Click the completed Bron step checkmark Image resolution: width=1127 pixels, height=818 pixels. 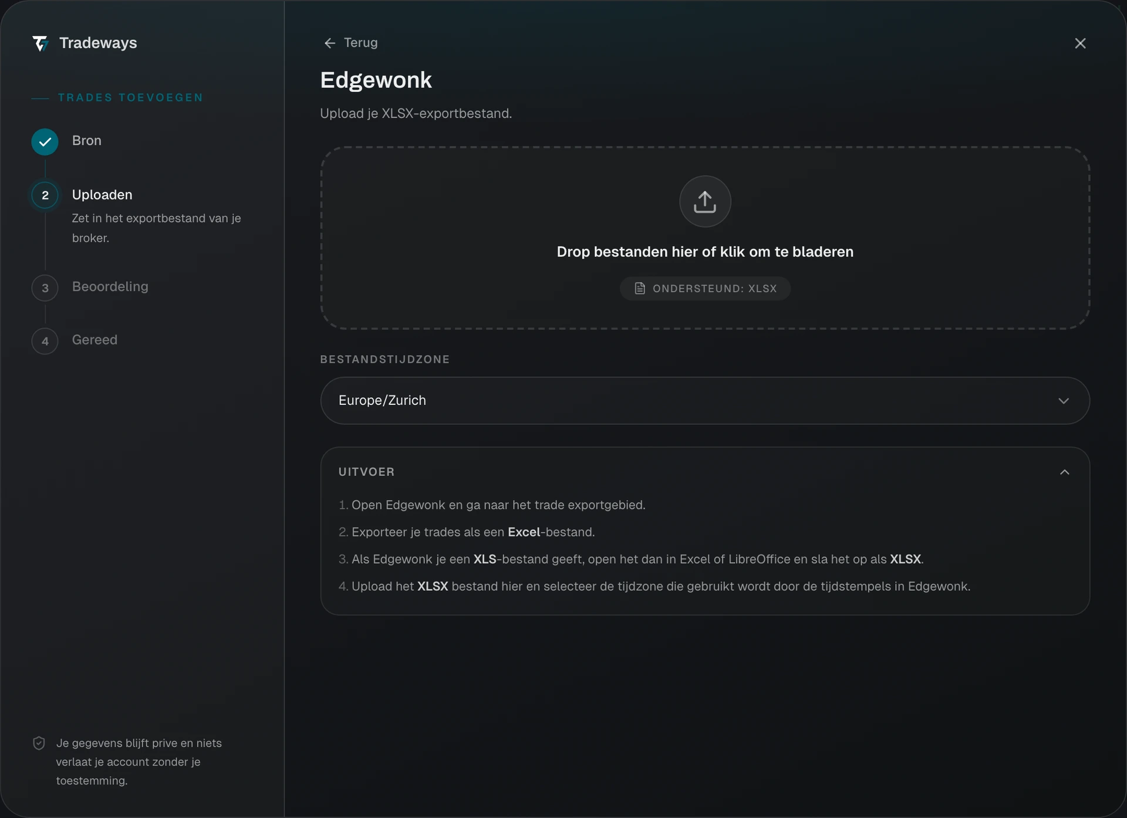pyautogui.click(x=45, y=141)
